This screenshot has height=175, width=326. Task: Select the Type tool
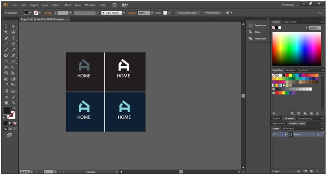(13, 38)
